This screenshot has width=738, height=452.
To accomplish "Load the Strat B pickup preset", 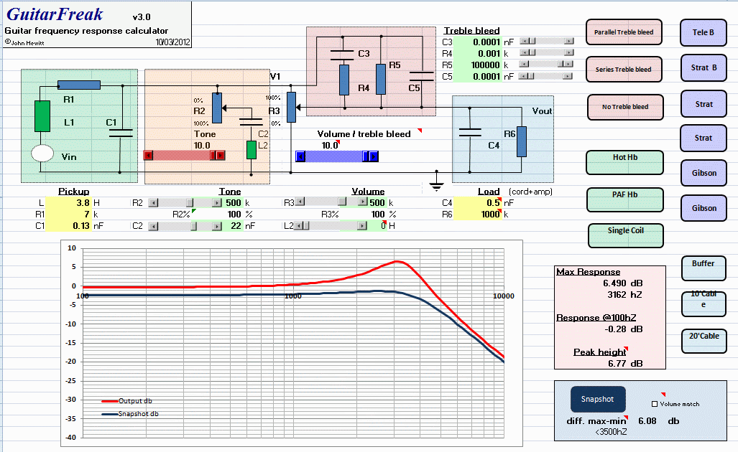I will [x=704, y=67].
